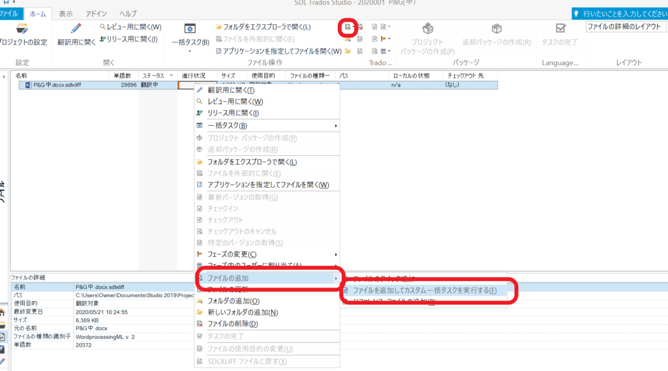Click the calendar icon in the Trados group
Viewport: 668px width, 371px height.
383,51
